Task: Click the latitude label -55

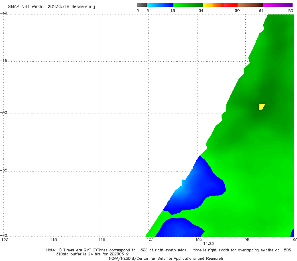Action: pos(4,170)
